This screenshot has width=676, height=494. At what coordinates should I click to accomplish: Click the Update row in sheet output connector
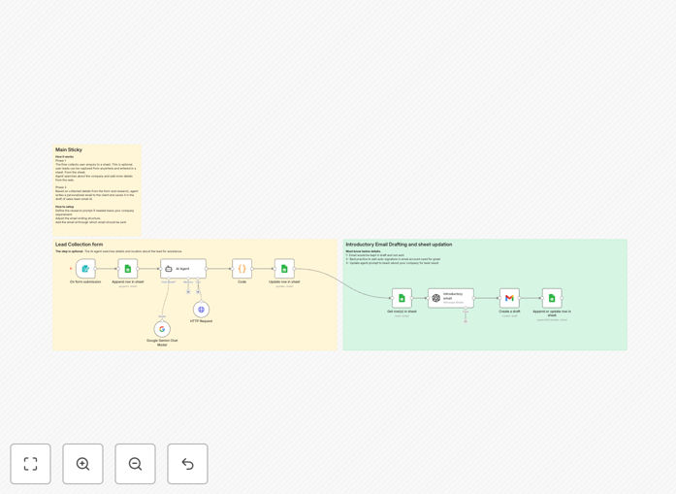click(295, 269)
